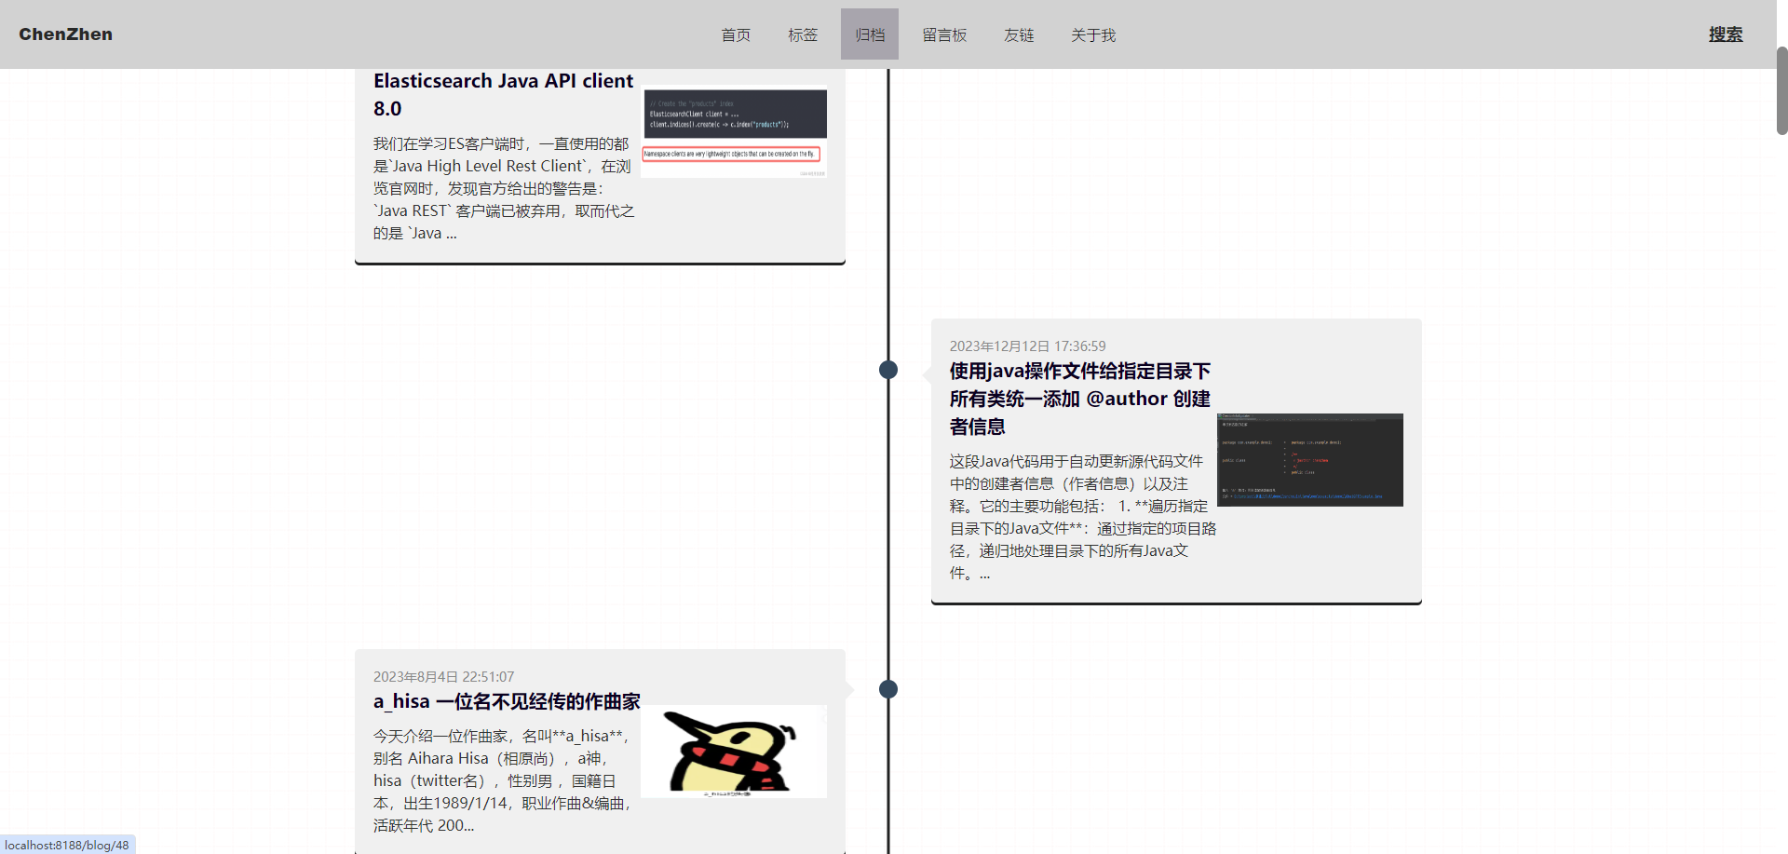Open the 留言板 nav item
The width and height of the screenshot is (1788, 854).
point(944,34)
